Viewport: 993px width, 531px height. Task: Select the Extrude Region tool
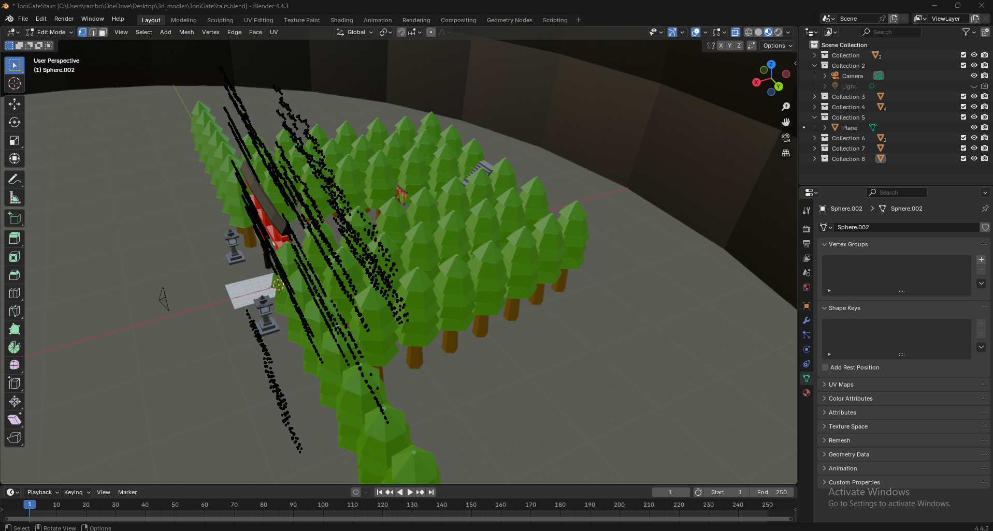[15, 239]
